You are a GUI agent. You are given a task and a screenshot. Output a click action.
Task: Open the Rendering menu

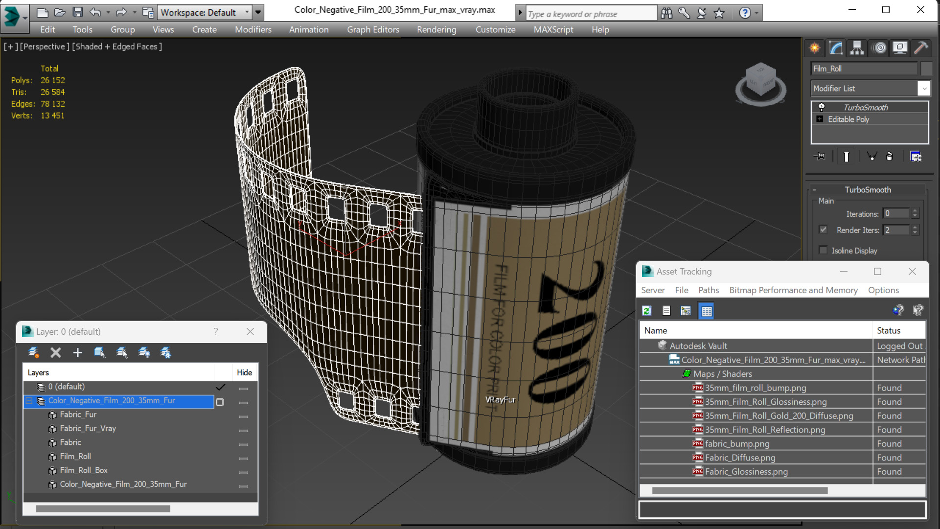click(436, 29)
